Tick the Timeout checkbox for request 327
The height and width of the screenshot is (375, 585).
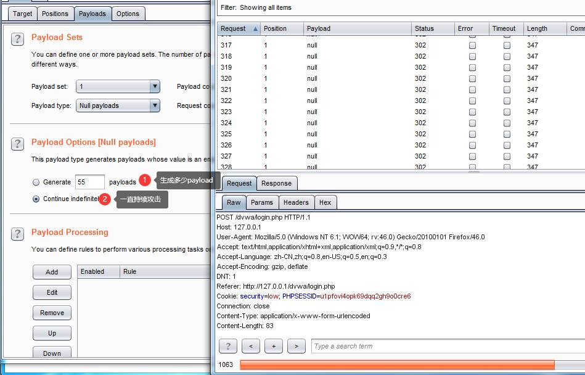click(x=507, y=156)
